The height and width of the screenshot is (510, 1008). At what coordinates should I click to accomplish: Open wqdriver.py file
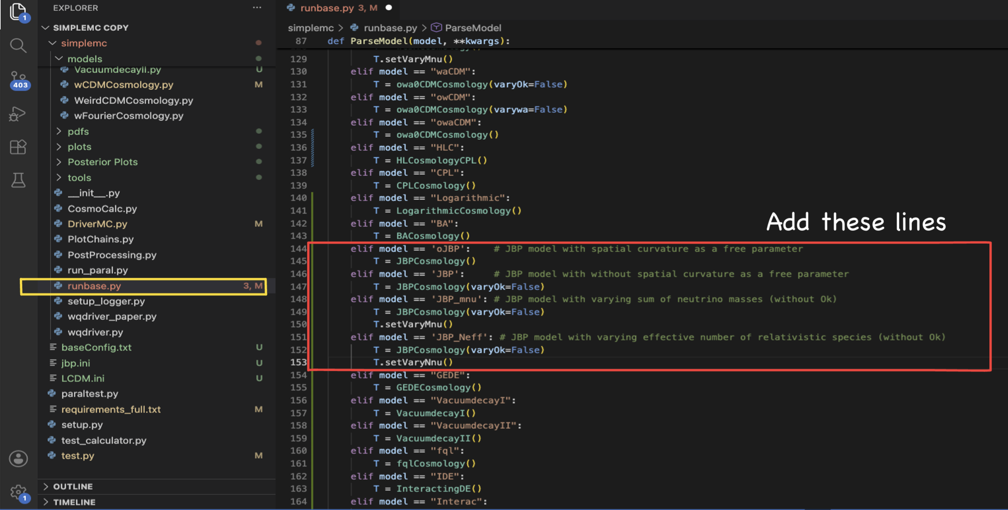95,332
